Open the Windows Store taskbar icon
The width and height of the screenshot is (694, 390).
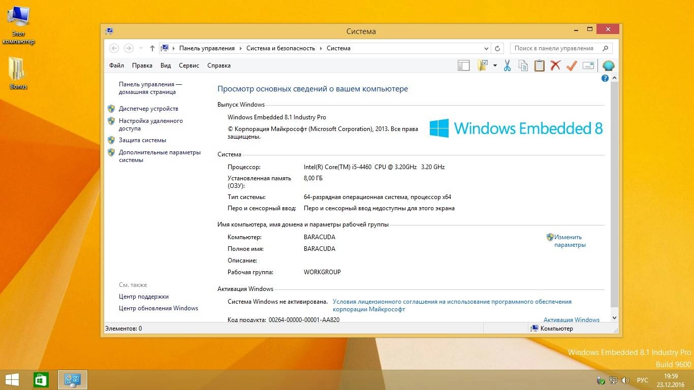[41, 380]
